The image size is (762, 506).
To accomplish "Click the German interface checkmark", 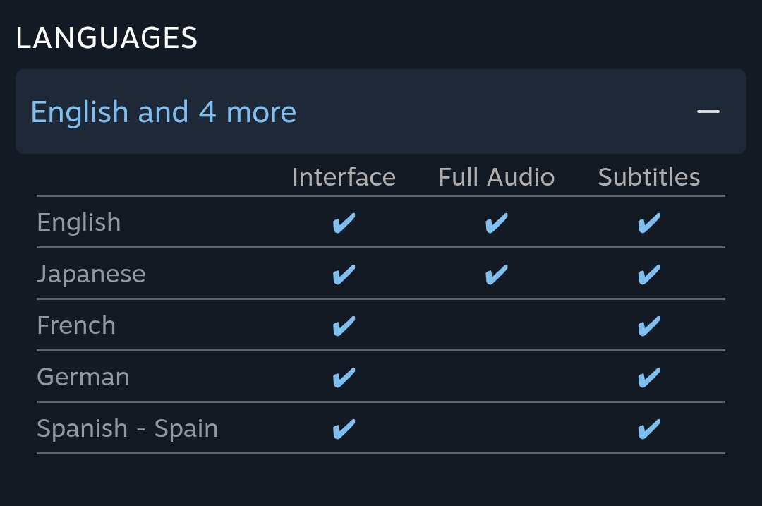I will (x=344, y=378).
